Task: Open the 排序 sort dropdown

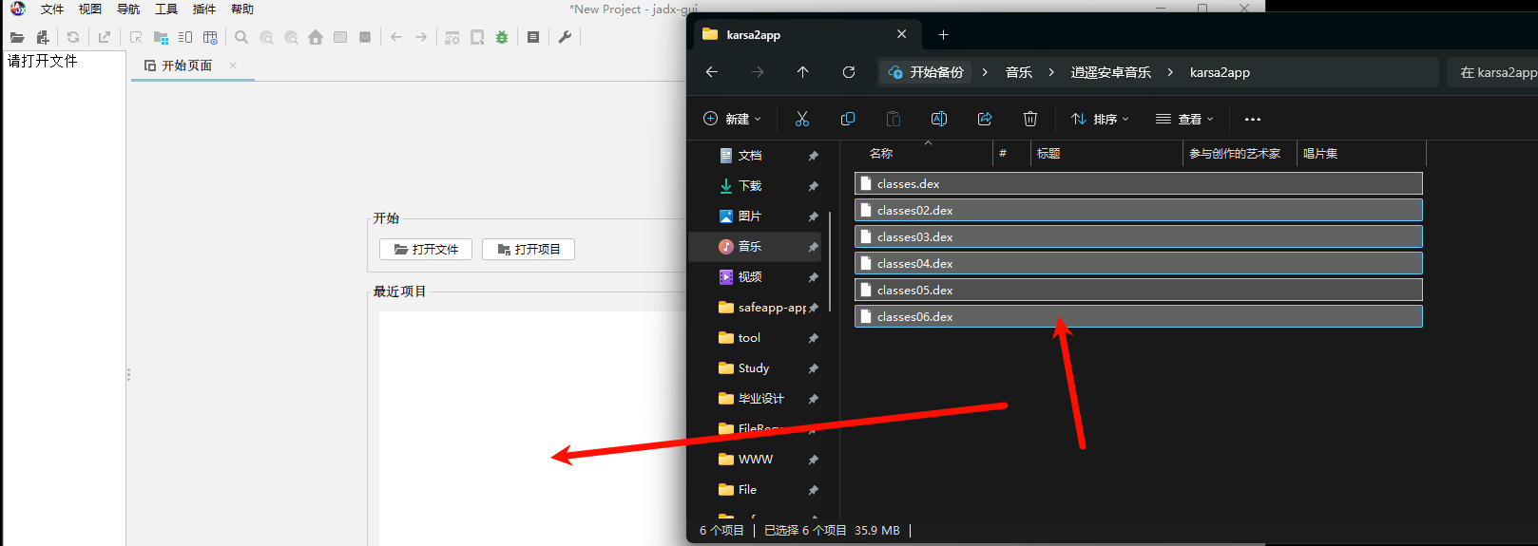Action: click(1100, 119)
